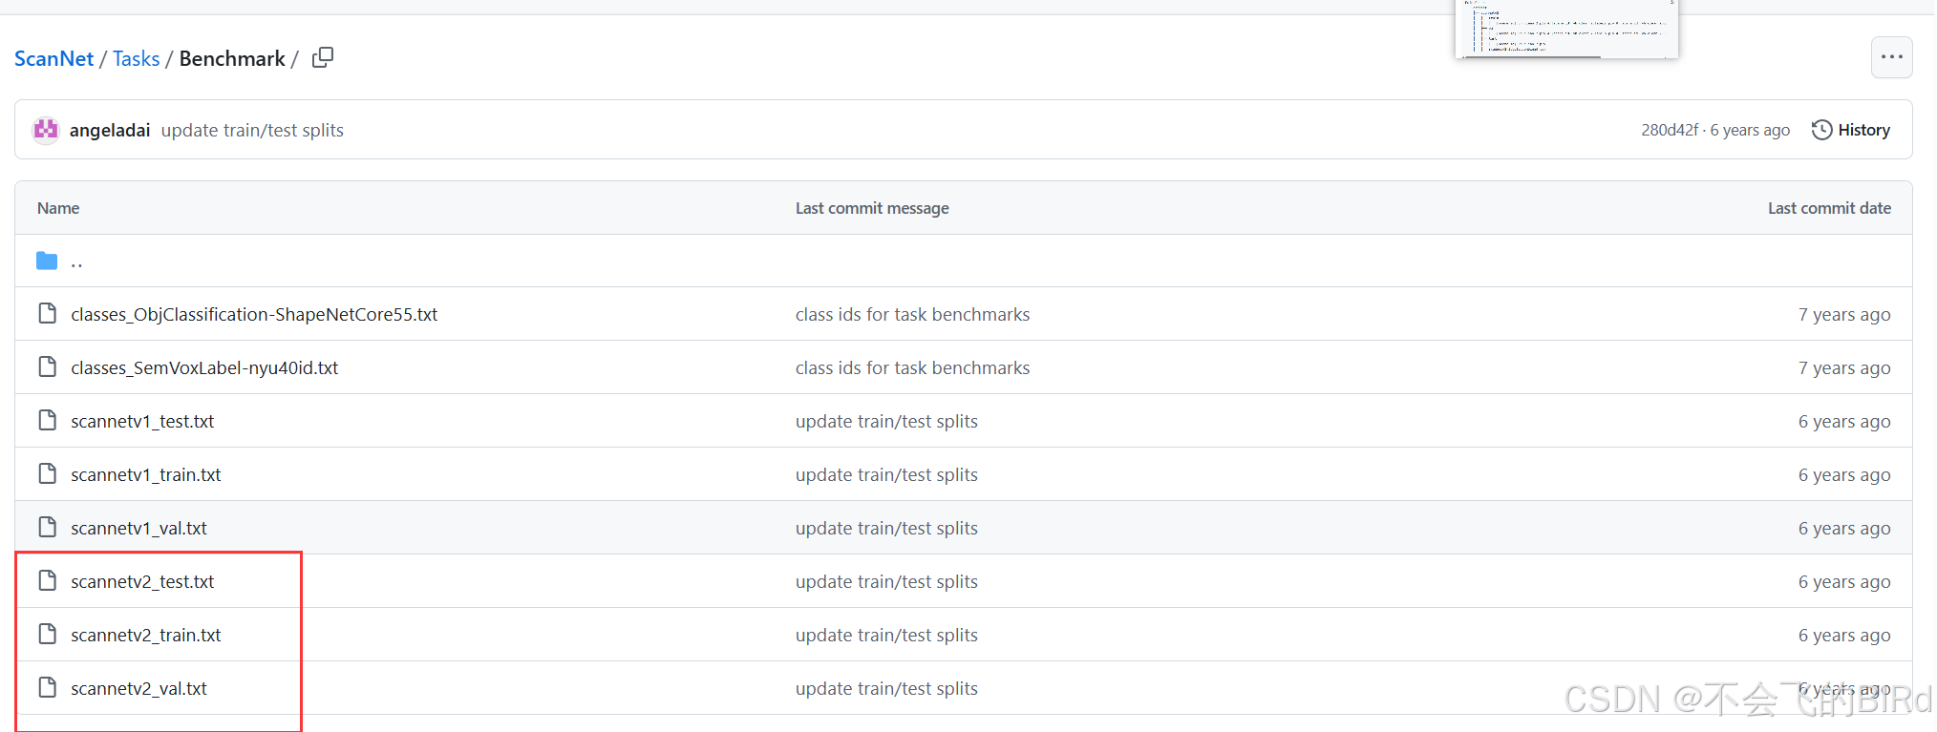Click file icon beside scannetv2_val.txt
1937x732 pixels.
(x=47, y=688)
